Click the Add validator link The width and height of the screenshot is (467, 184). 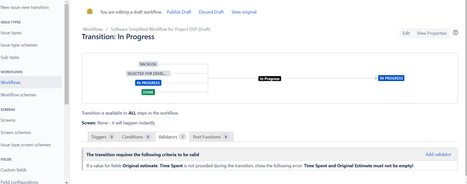(x=438, y=154)
